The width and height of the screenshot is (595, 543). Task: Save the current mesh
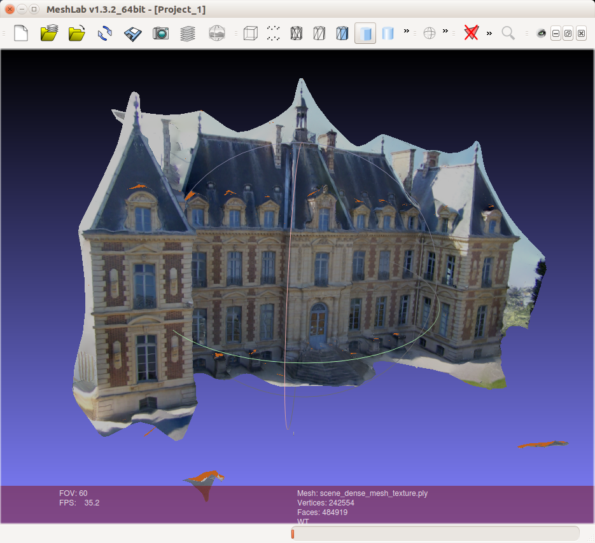click(x=132, y=33)
